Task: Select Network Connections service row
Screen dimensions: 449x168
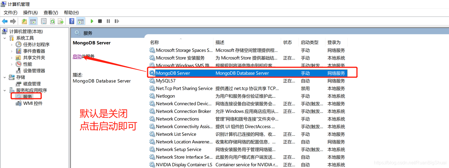Action: pos(248,119)
